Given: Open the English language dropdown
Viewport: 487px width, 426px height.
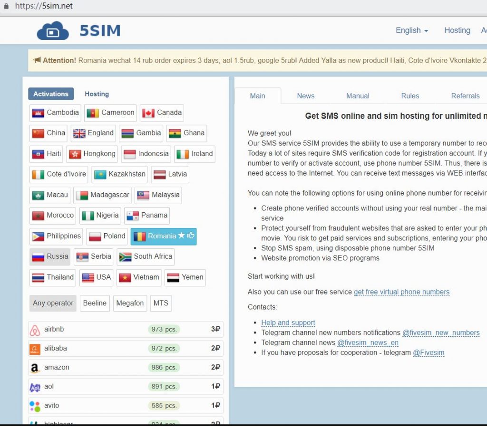Looking at the screenshot, I should click(412, 30).
